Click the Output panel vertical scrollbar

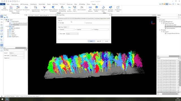click(x=180, y=76)
